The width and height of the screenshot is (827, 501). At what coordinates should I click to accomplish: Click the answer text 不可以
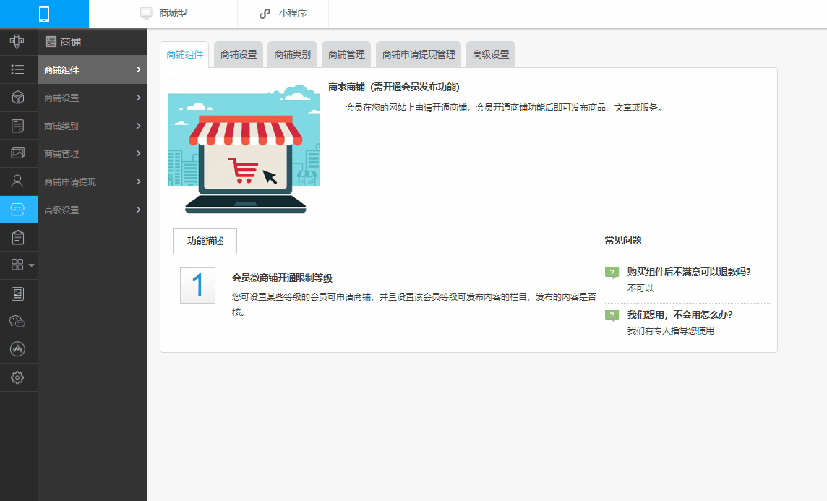(x=640, y=288)
